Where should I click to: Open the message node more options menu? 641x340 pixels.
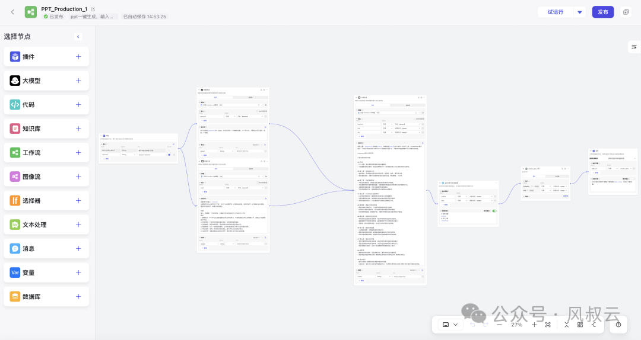click(496, 183)
